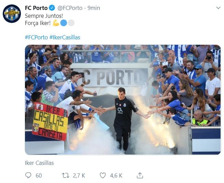Image resolution: width=224 pixels, height=183 pixels.
Task: Click the Iker Casillas photo caption
Action: click(39, 163)
